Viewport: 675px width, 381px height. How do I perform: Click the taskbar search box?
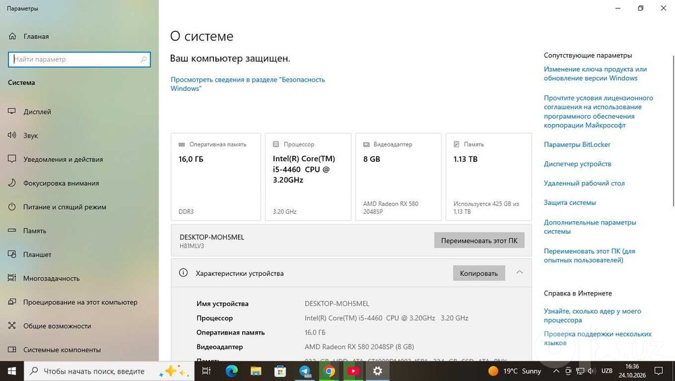pyautogui.click(x=109, y=371)
